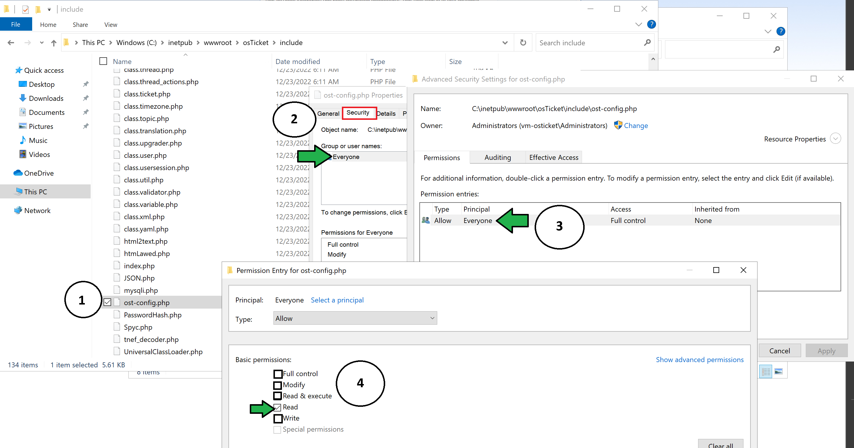This screenshot has width=854, height=448.
Task: Click the search magnifier in Search include
Action: click(x=647, y=43)
